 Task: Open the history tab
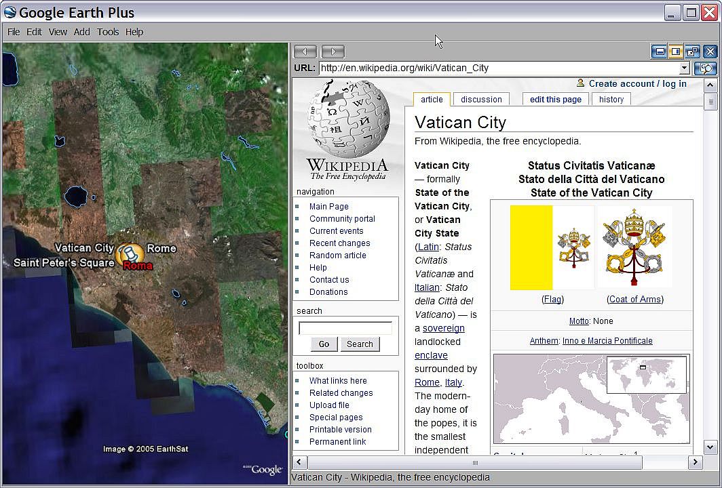point(611,100)
